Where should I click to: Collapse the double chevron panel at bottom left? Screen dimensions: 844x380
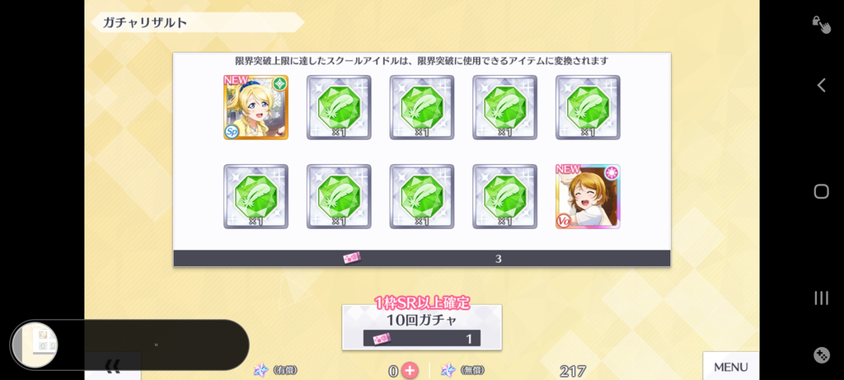(x=112, y=367)
